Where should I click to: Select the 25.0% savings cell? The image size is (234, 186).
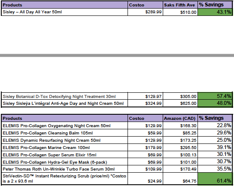tap(215, 140)
